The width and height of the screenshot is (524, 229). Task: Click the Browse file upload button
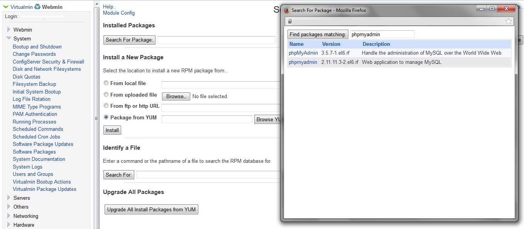(176, 97)
